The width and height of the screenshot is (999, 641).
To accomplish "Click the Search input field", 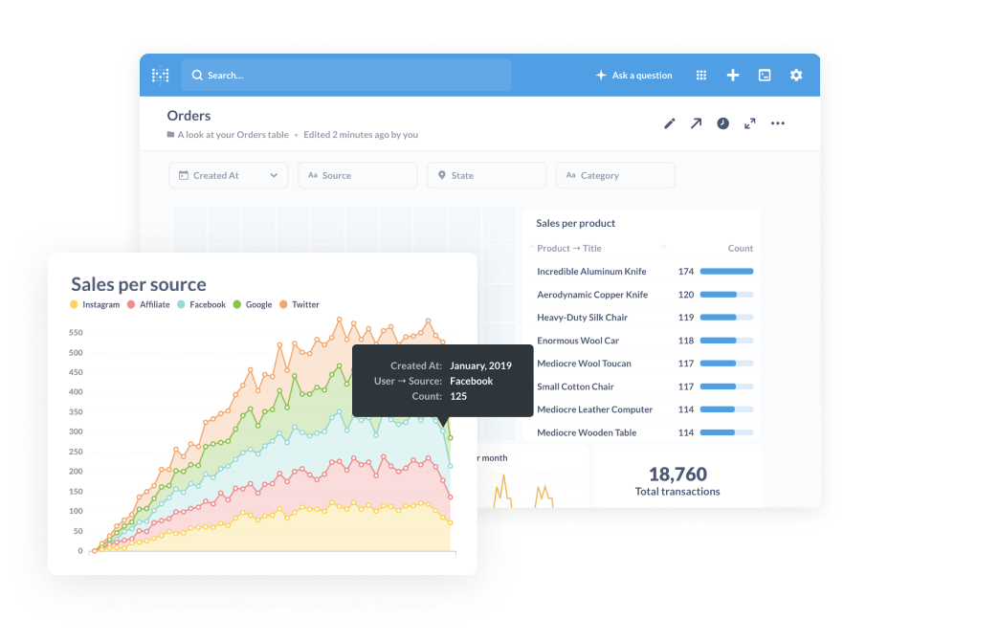I will coord(346,76).
